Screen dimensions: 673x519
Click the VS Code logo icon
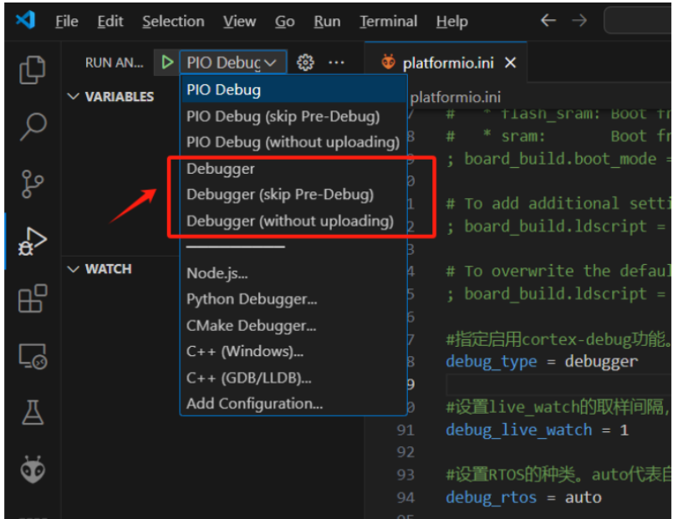[x=25, y=20]
